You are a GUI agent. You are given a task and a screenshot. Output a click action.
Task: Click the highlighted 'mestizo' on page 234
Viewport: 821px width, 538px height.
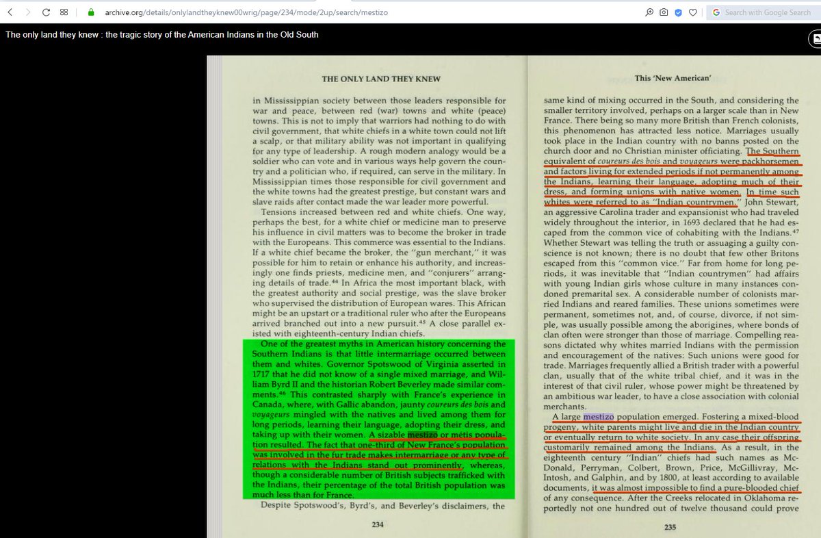[x=423, y=434]
